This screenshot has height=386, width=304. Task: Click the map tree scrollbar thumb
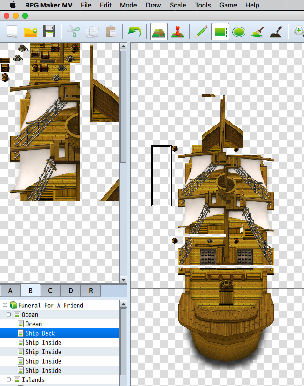click(124, 342)
